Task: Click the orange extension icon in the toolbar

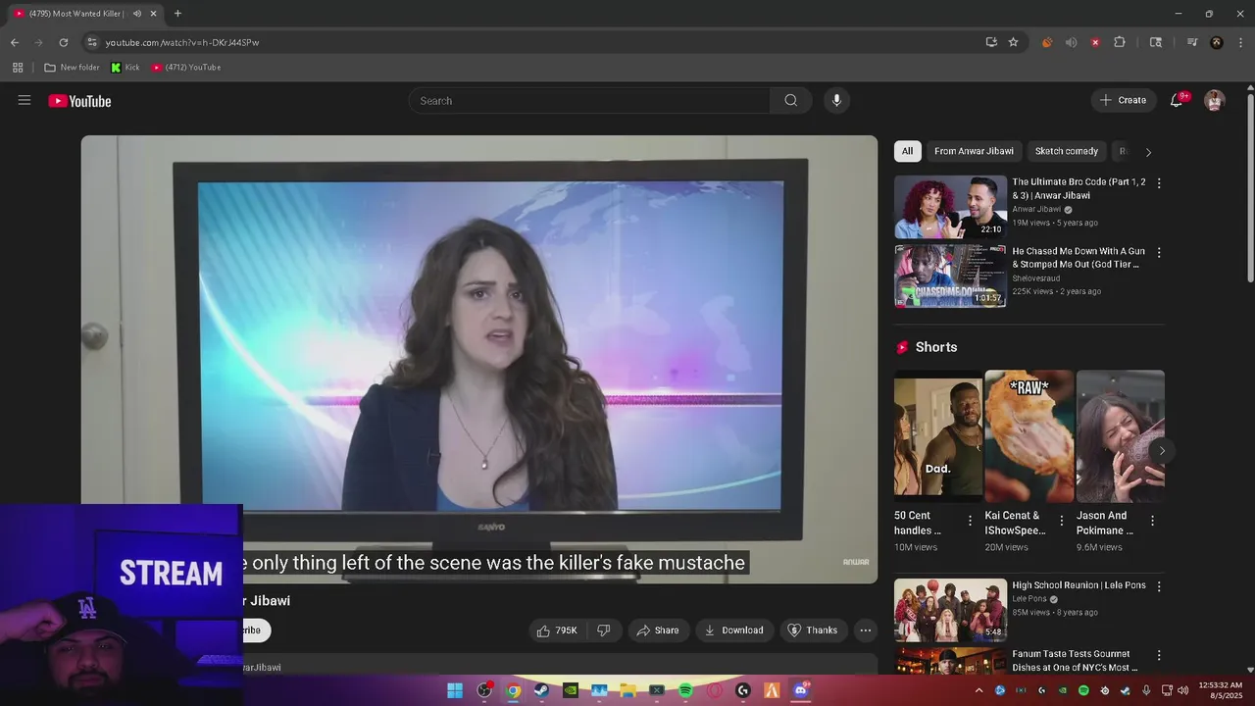Action: point(1047,42)
